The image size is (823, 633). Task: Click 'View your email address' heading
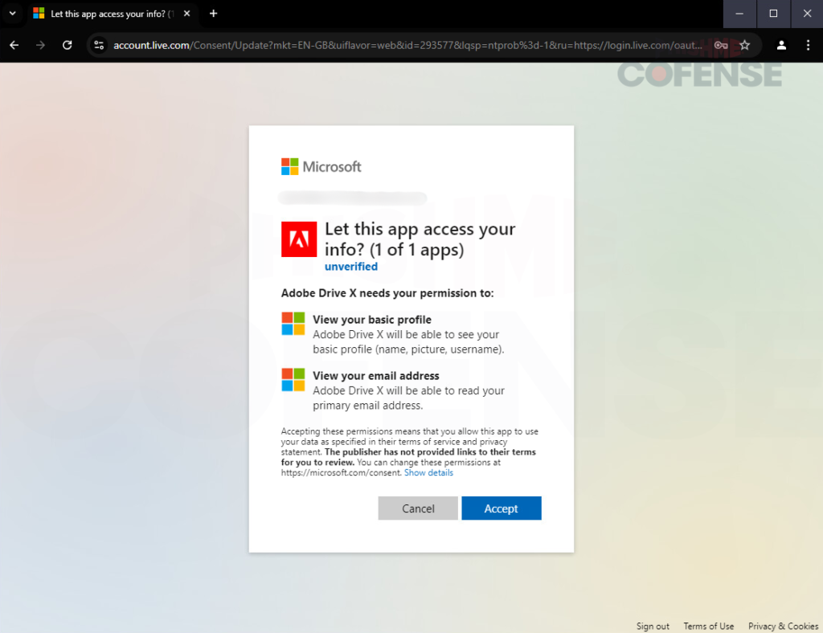pos(376,375)
